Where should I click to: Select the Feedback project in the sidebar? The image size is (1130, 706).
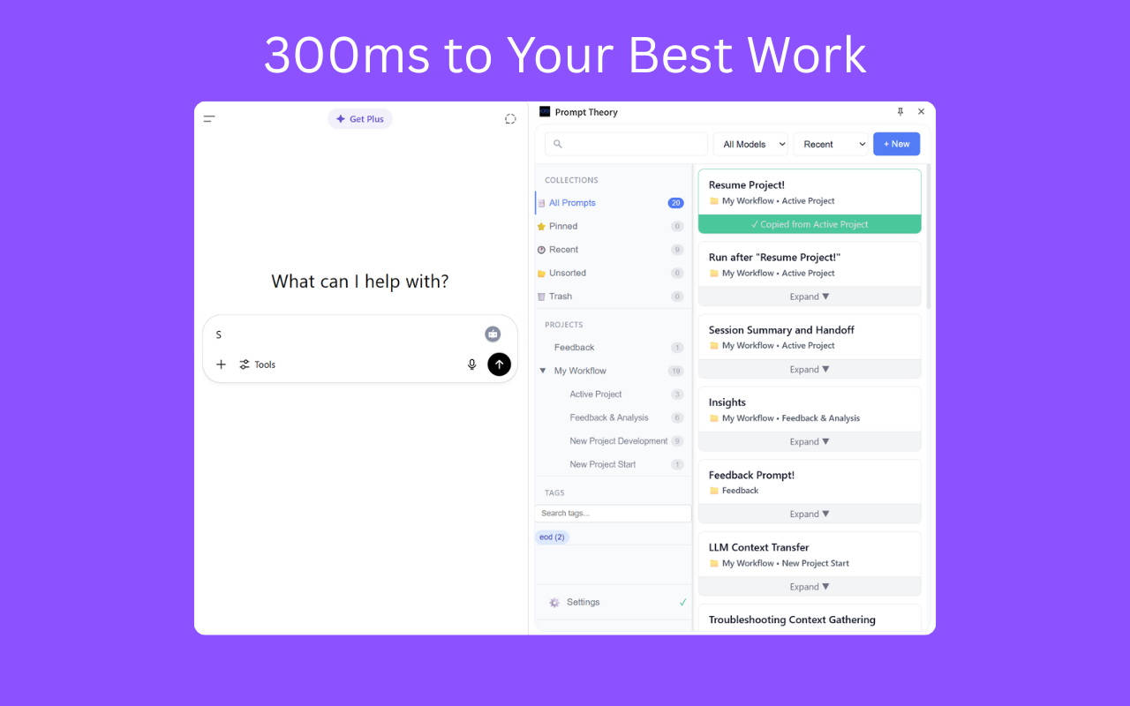coord(574,347)
